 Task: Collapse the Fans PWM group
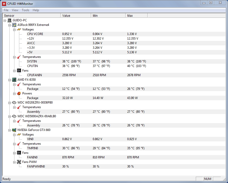[14, 162]
